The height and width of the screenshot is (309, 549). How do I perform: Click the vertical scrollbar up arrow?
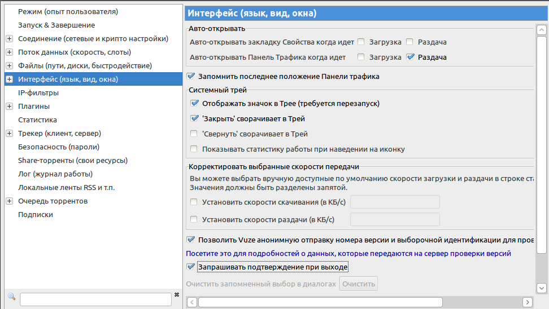click(542, 30)
